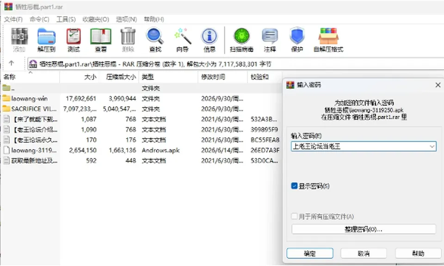Image resolution: width=444 pixels, height=266 pixels.
Task: Confirm the password with the 确定 button
Action: click(x=310, y=253)
